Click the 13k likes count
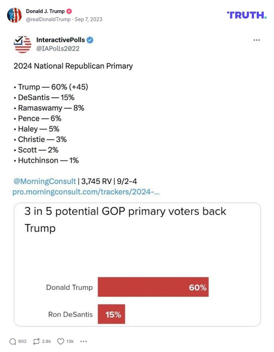Image resolution: width=274 pixels, height=352 pixels. click(69, 341)
